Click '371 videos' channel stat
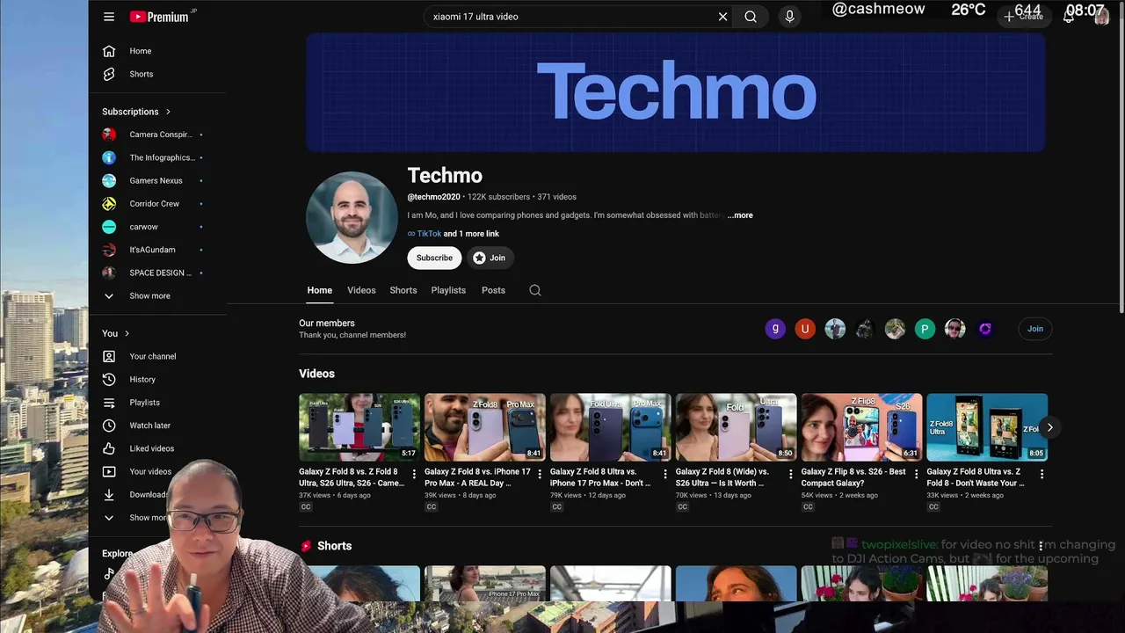The image size is (1125, 633). (556, 197)
